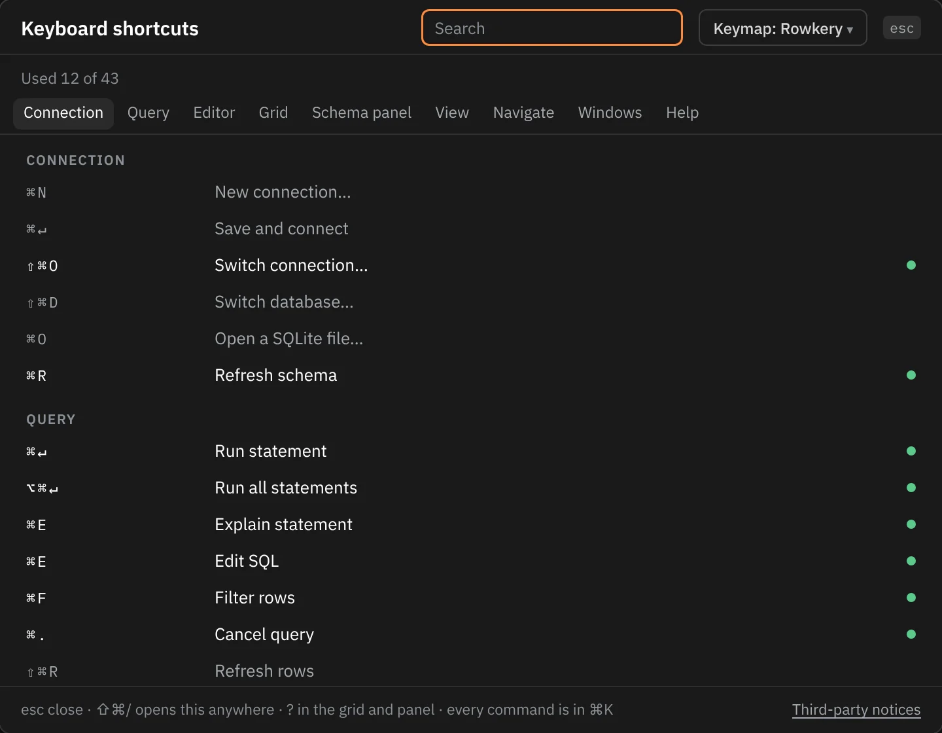Click the Refresh schema entry
942x733 pixels.
point(471,376)
